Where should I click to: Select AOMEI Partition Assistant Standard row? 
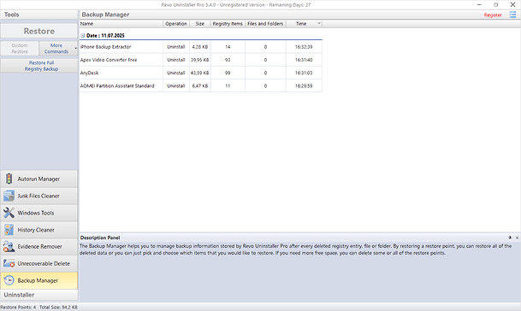point(201,85)
